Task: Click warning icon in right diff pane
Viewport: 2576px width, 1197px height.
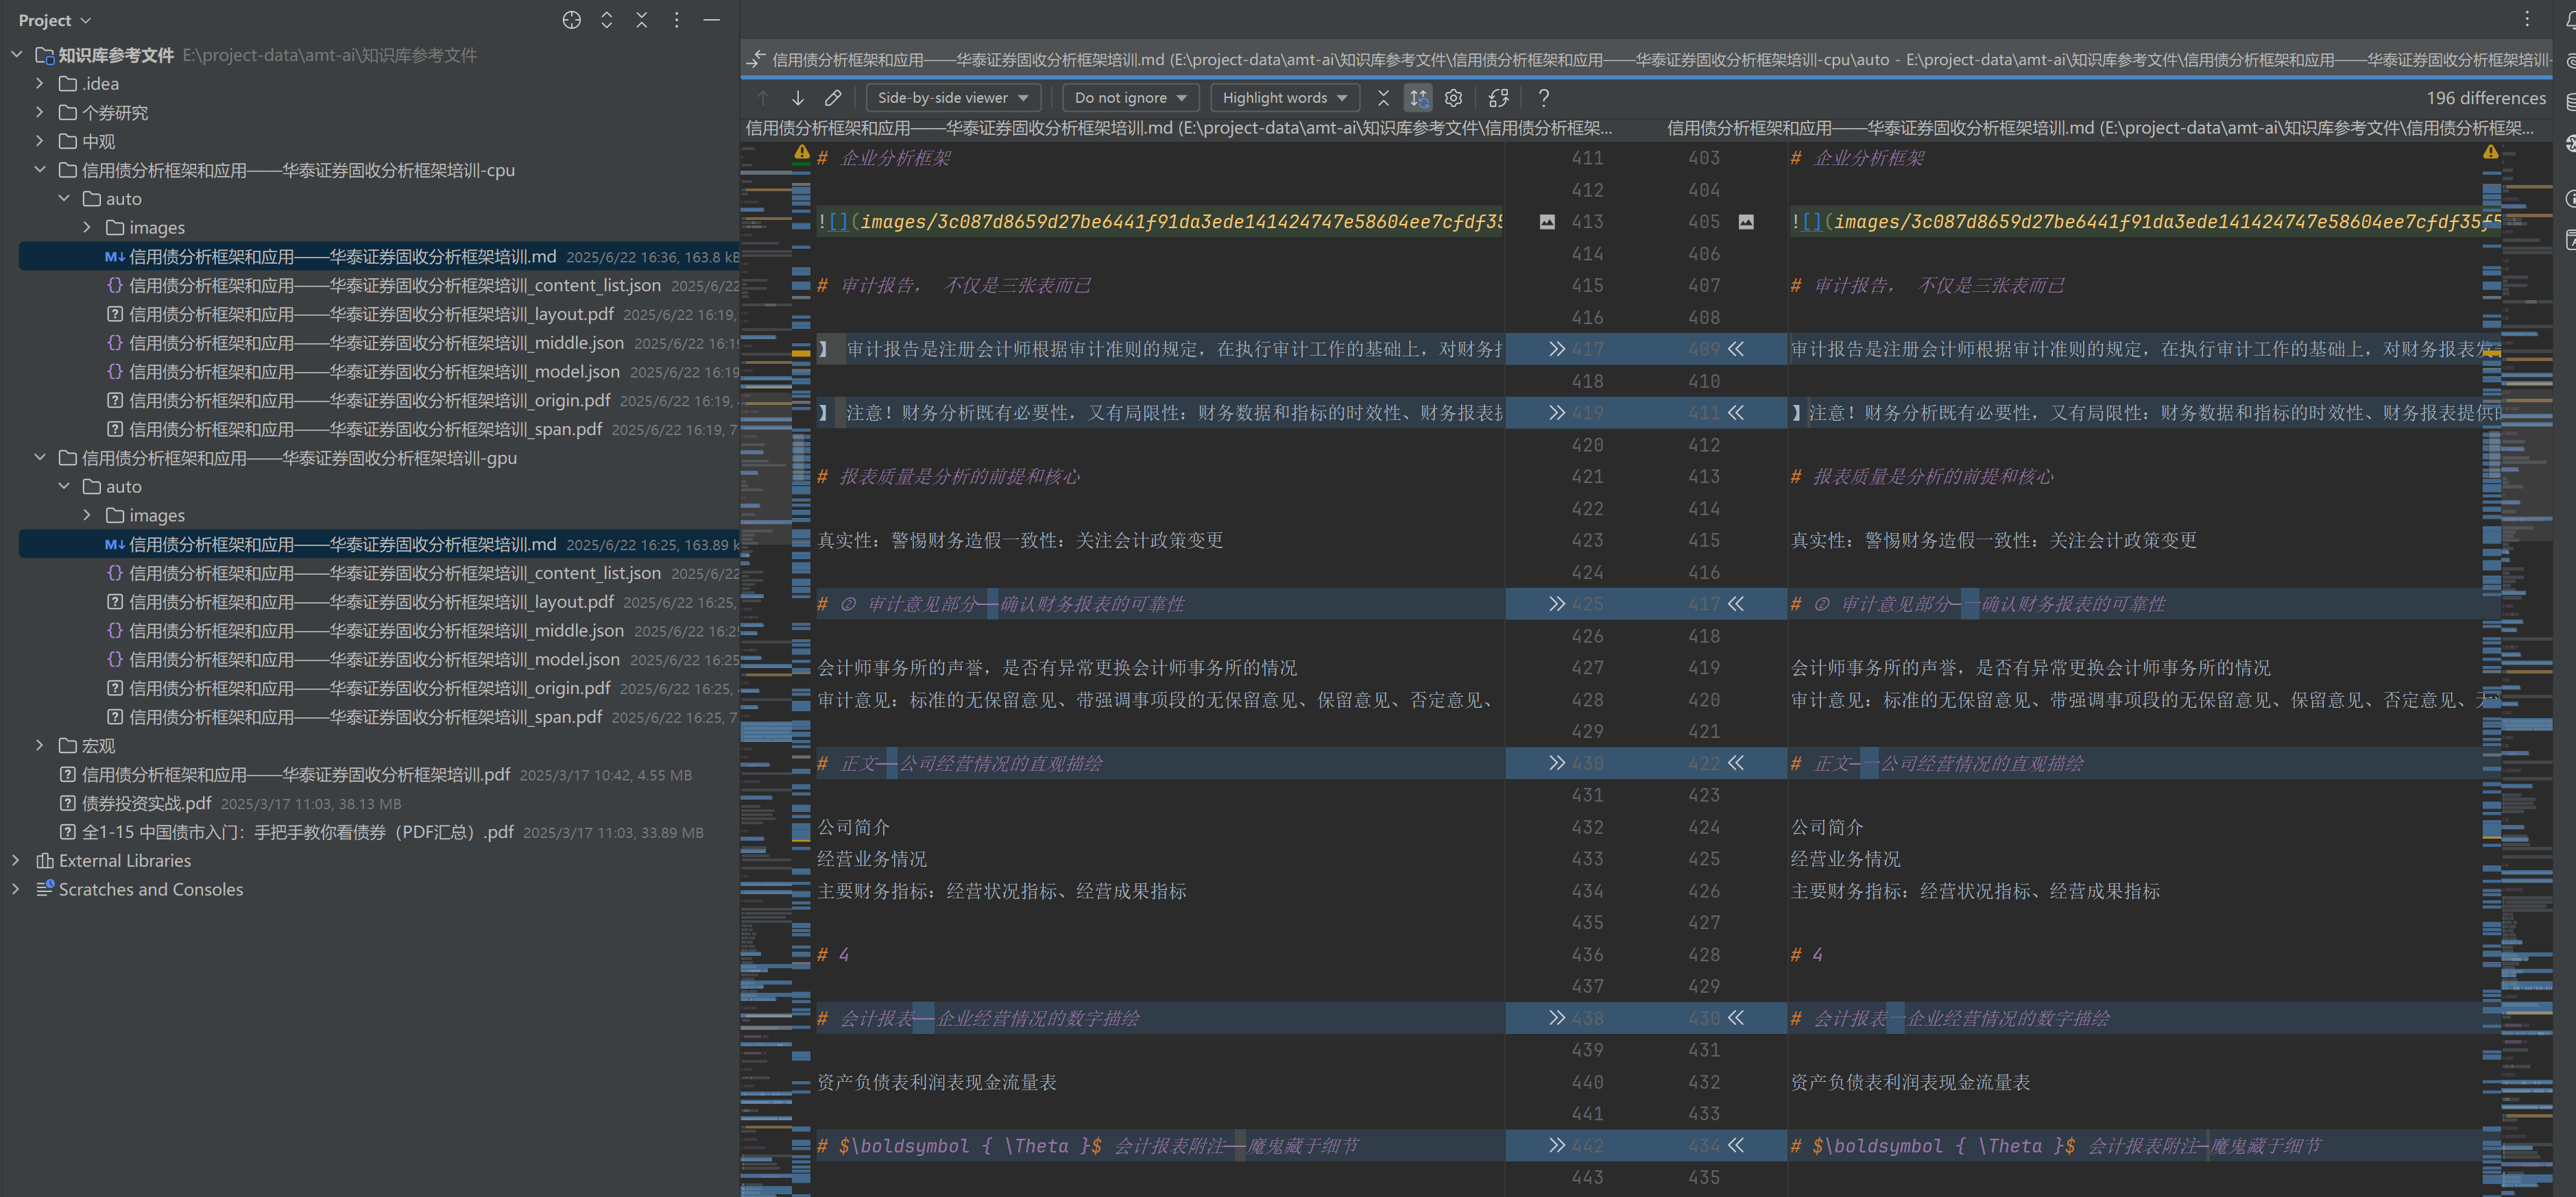Action: tap(2490, 153)
